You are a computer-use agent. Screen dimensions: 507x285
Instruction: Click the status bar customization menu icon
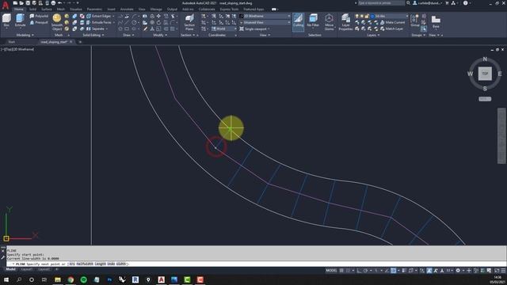503,271
